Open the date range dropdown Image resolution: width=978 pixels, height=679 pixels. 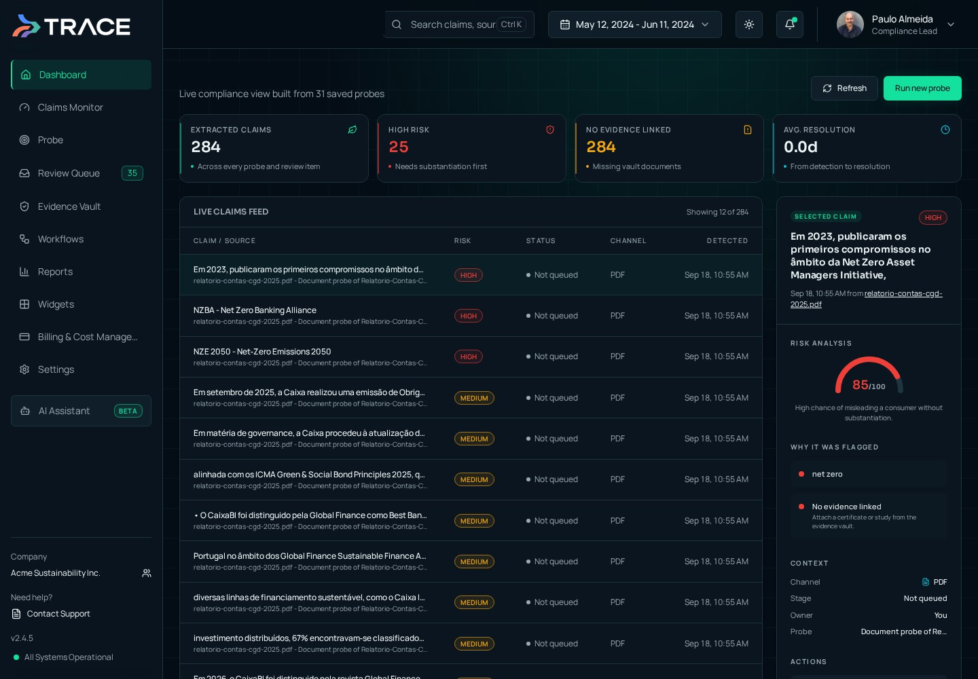click(x=634, y=24)
